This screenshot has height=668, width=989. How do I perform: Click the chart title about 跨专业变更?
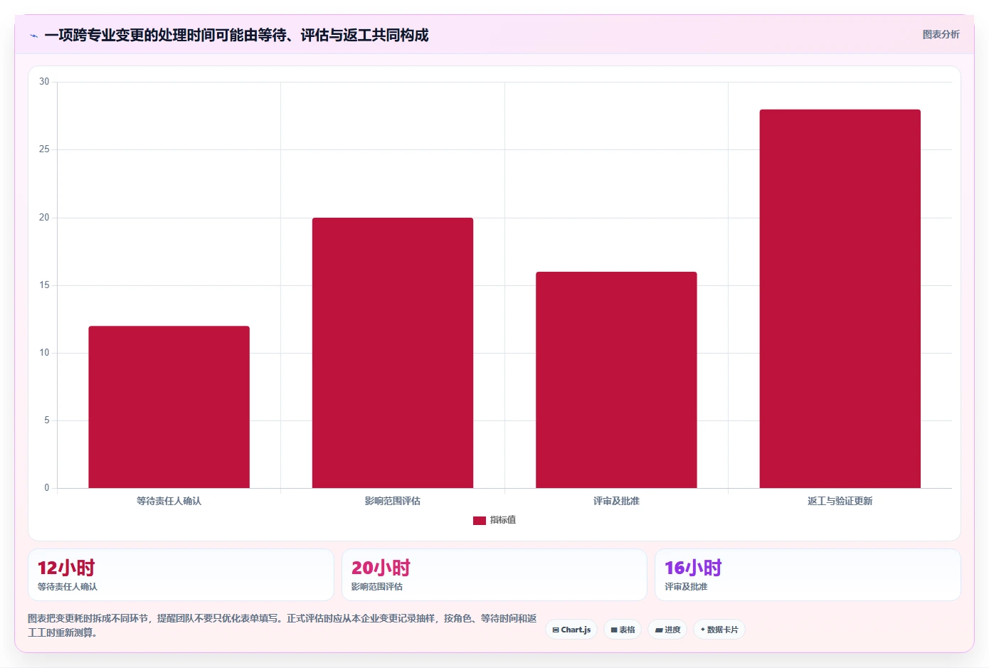point(236,35)
